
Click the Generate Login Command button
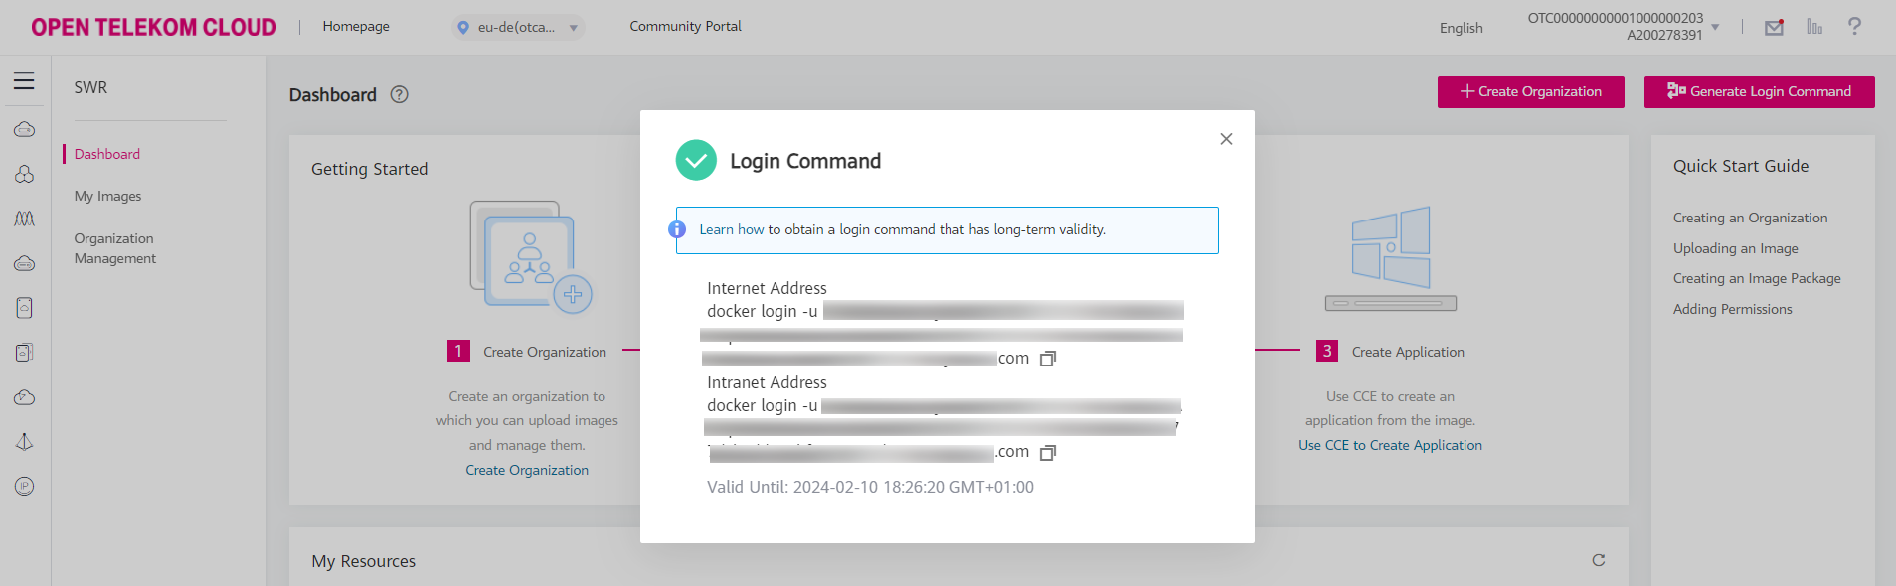(1759, 91)
